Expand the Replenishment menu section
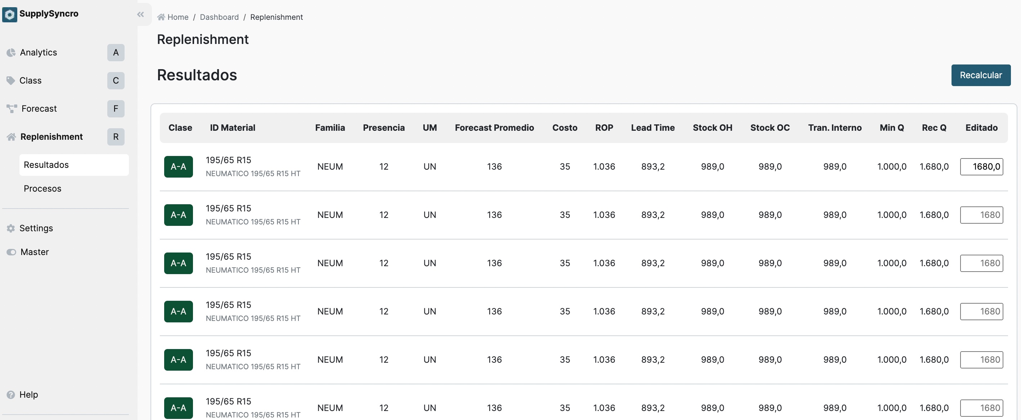This screenshot has width=1021, height=420. click(51, 137)
